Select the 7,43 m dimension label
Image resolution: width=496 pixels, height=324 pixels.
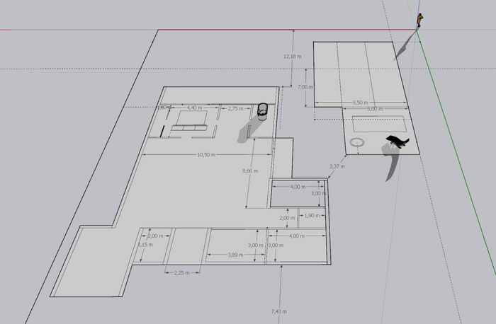point(279,311)
